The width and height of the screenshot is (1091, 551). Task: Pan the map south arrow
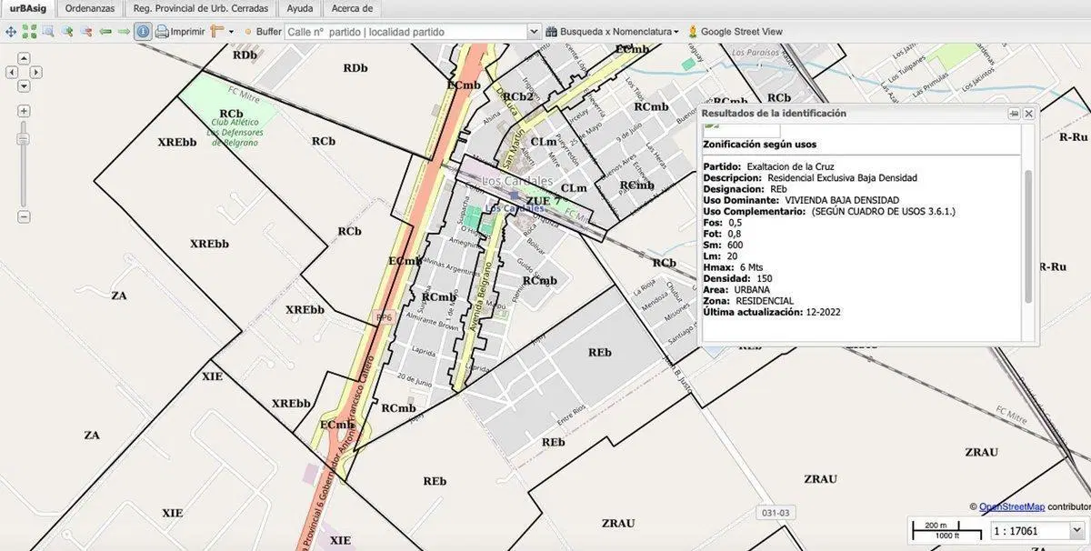pyautogui.click(x=24, y=87)
